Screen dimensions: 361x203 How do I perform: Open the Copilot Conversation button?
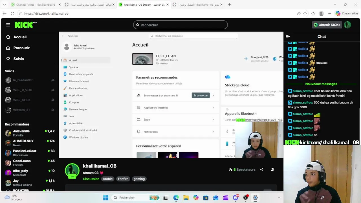coord(347,14)
